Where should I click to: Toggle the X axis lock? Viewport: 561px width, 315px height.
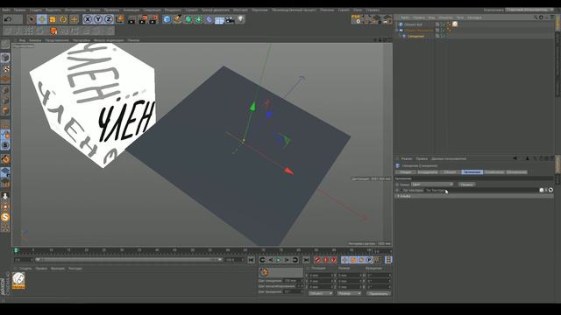pyautogui.click(x=88, y=19)
